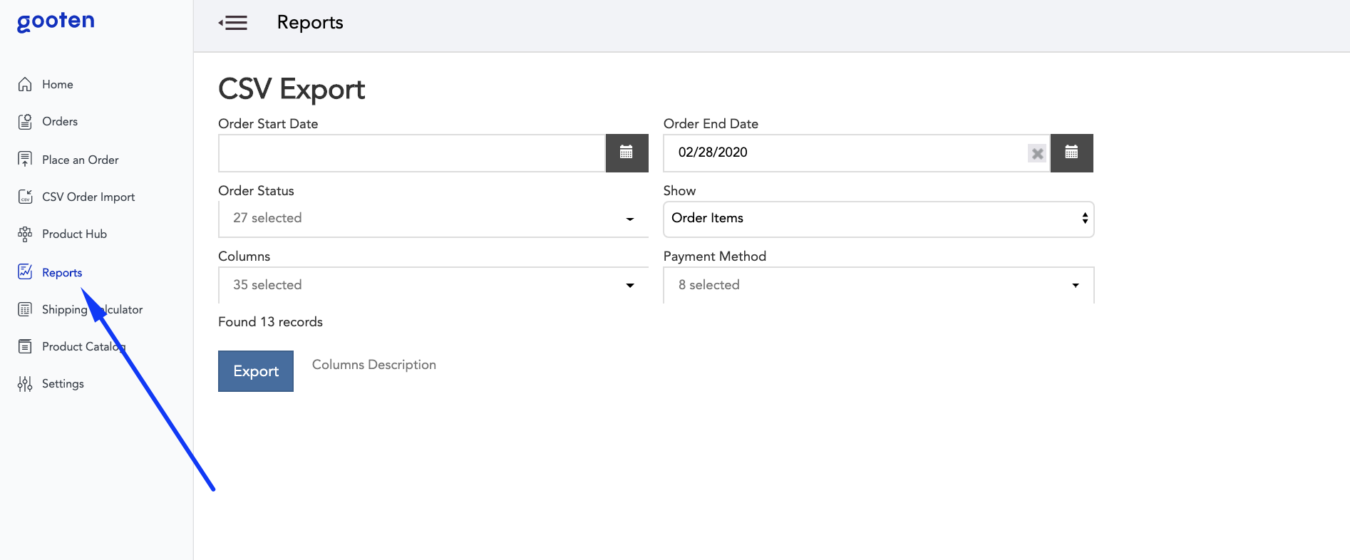Collapse the sidebar with hamburger icon
Image resolution: width=1350 pixels, height=560 pixels.
[233, 23]
